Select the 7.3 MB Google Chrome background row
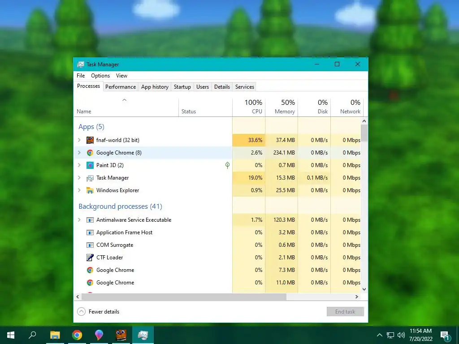The height and width of the screenshot is (344, 459). coord(217,270)
